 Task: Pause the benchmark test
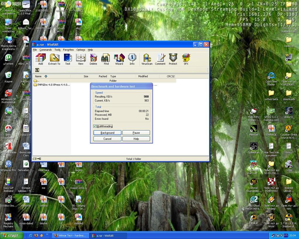pos(136,132)
